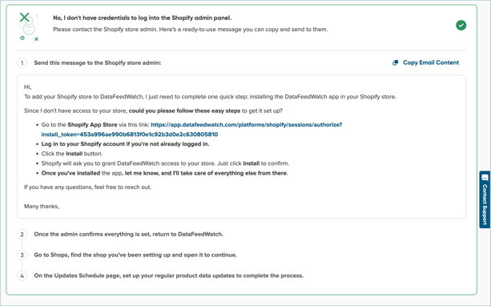
Task: Click the 'To add your Shopify store to DataFeedWatch' line
Action: (210, 97)
